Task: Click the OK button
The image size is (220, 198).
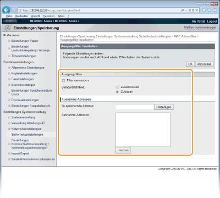Action: click(x=190, y=64)
